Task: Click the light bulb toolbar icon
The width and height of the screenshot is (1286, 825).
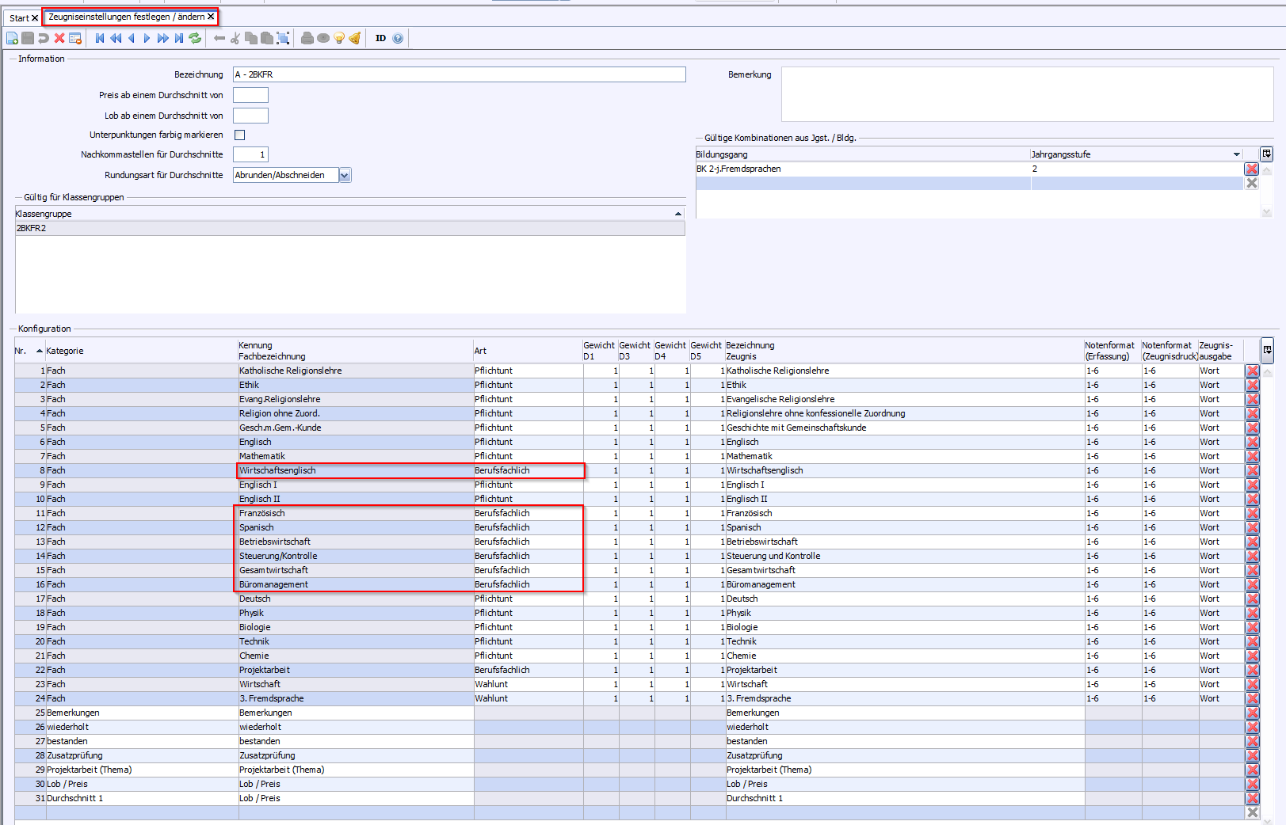Action: click(339, 38)
